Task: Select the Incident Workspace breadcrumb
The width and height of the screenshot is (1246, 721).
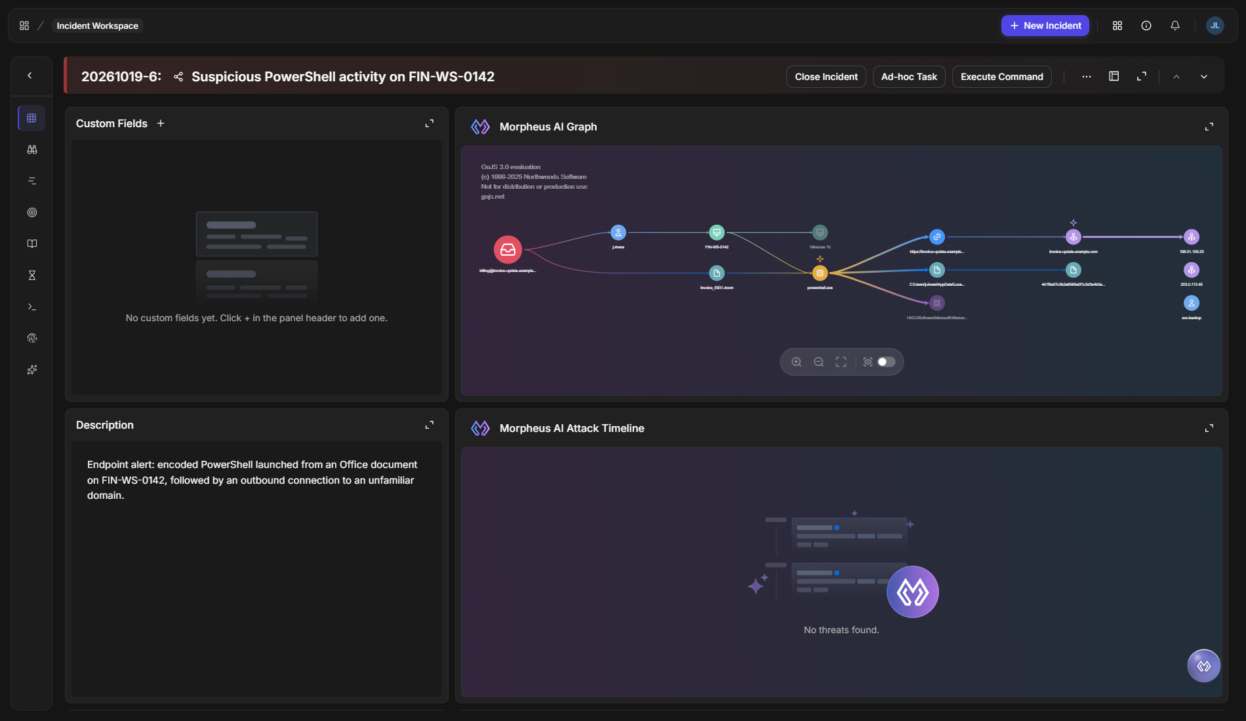Action: tap(97, 26)
